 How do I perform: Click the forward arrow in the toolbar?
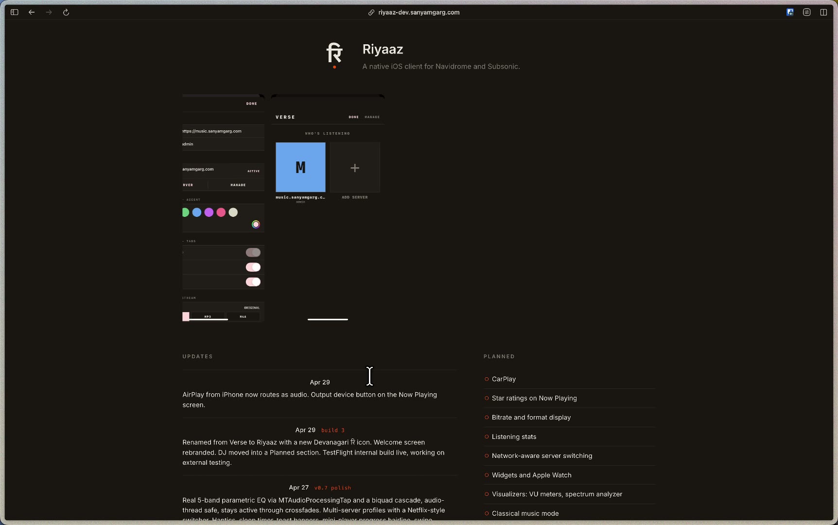(49, 12)
